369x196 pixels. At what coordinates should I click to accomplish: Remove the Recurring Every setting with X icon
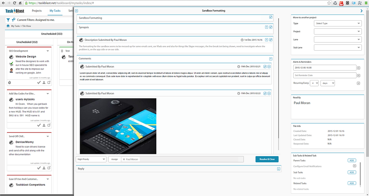(x=359, y=83)
